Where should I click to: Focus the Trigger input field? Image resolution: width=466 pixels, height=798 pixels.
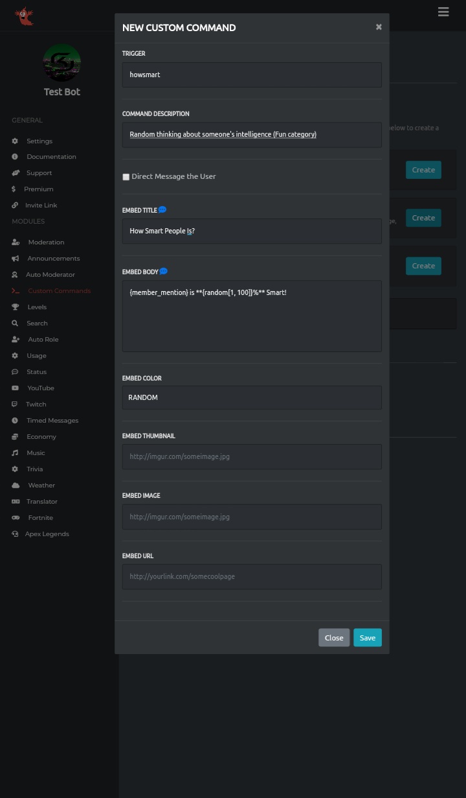[252, 75]
